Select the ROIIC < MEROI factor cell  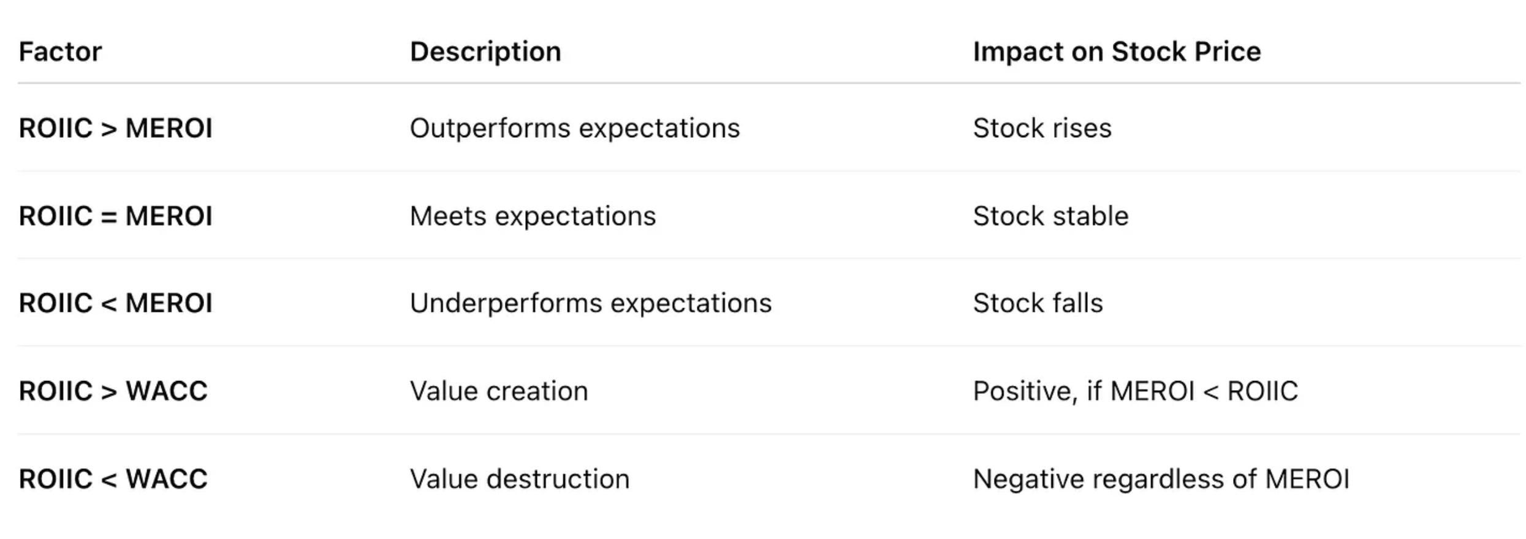pos(115,303)
